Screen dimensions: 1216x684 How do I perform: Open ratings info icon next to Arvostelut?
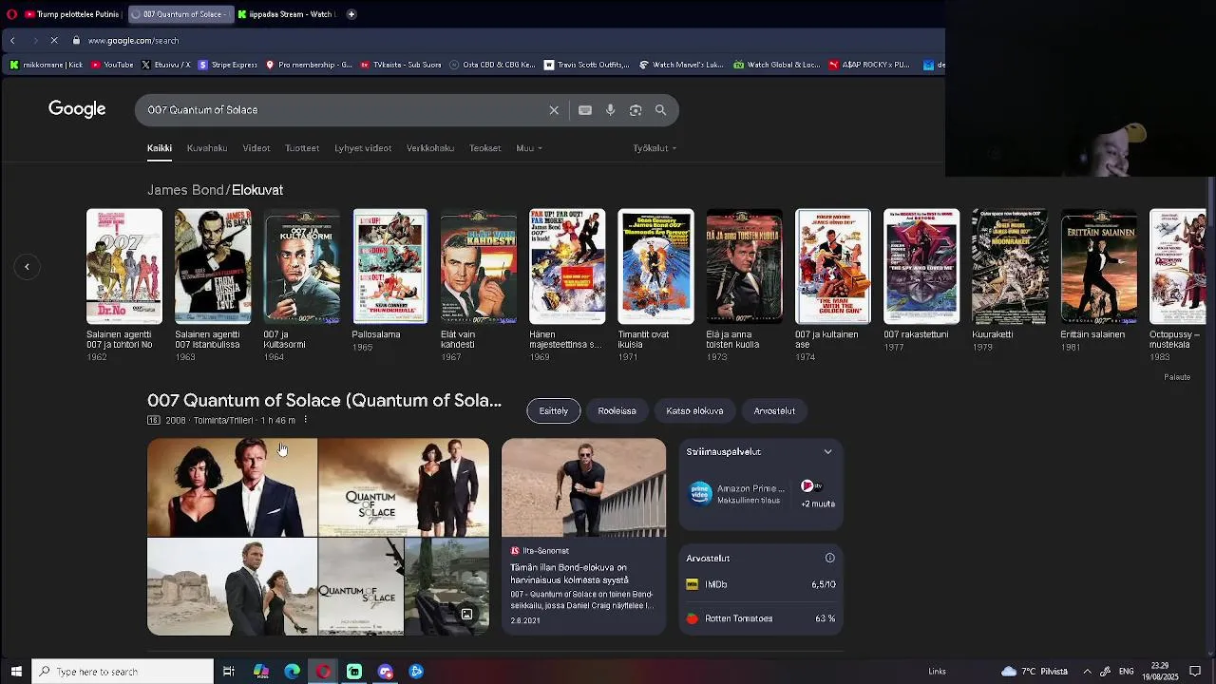829,559
